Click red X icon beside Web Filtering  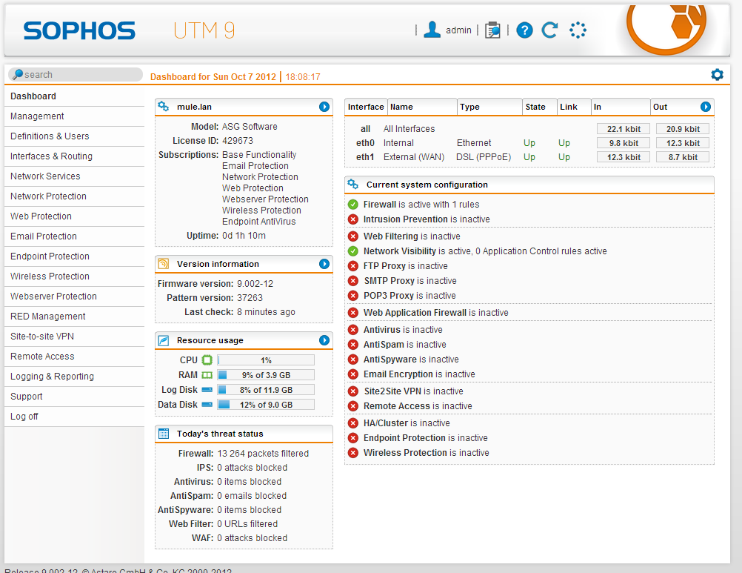(353, 236)
